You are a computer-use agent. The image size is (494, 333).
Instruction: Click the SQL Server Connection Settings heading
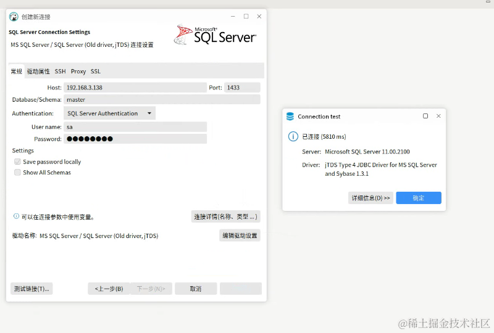[49, 32]
